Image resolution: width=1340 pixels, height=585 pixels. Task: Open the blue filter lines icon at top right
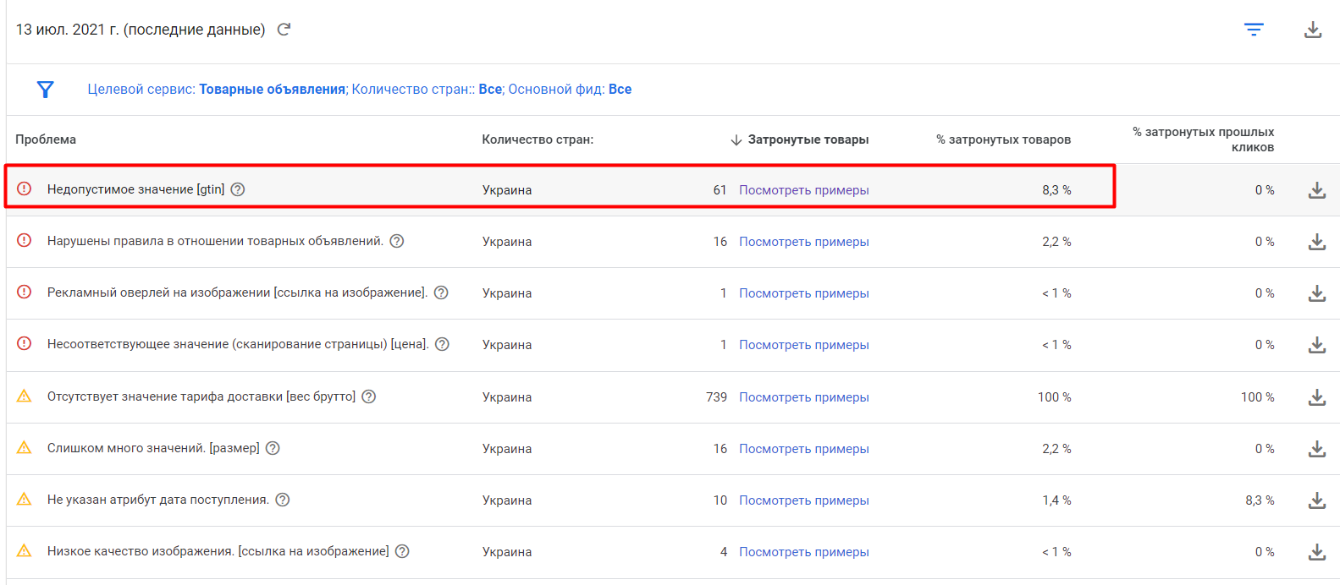pyautogui.click(x=1254, y=30)
